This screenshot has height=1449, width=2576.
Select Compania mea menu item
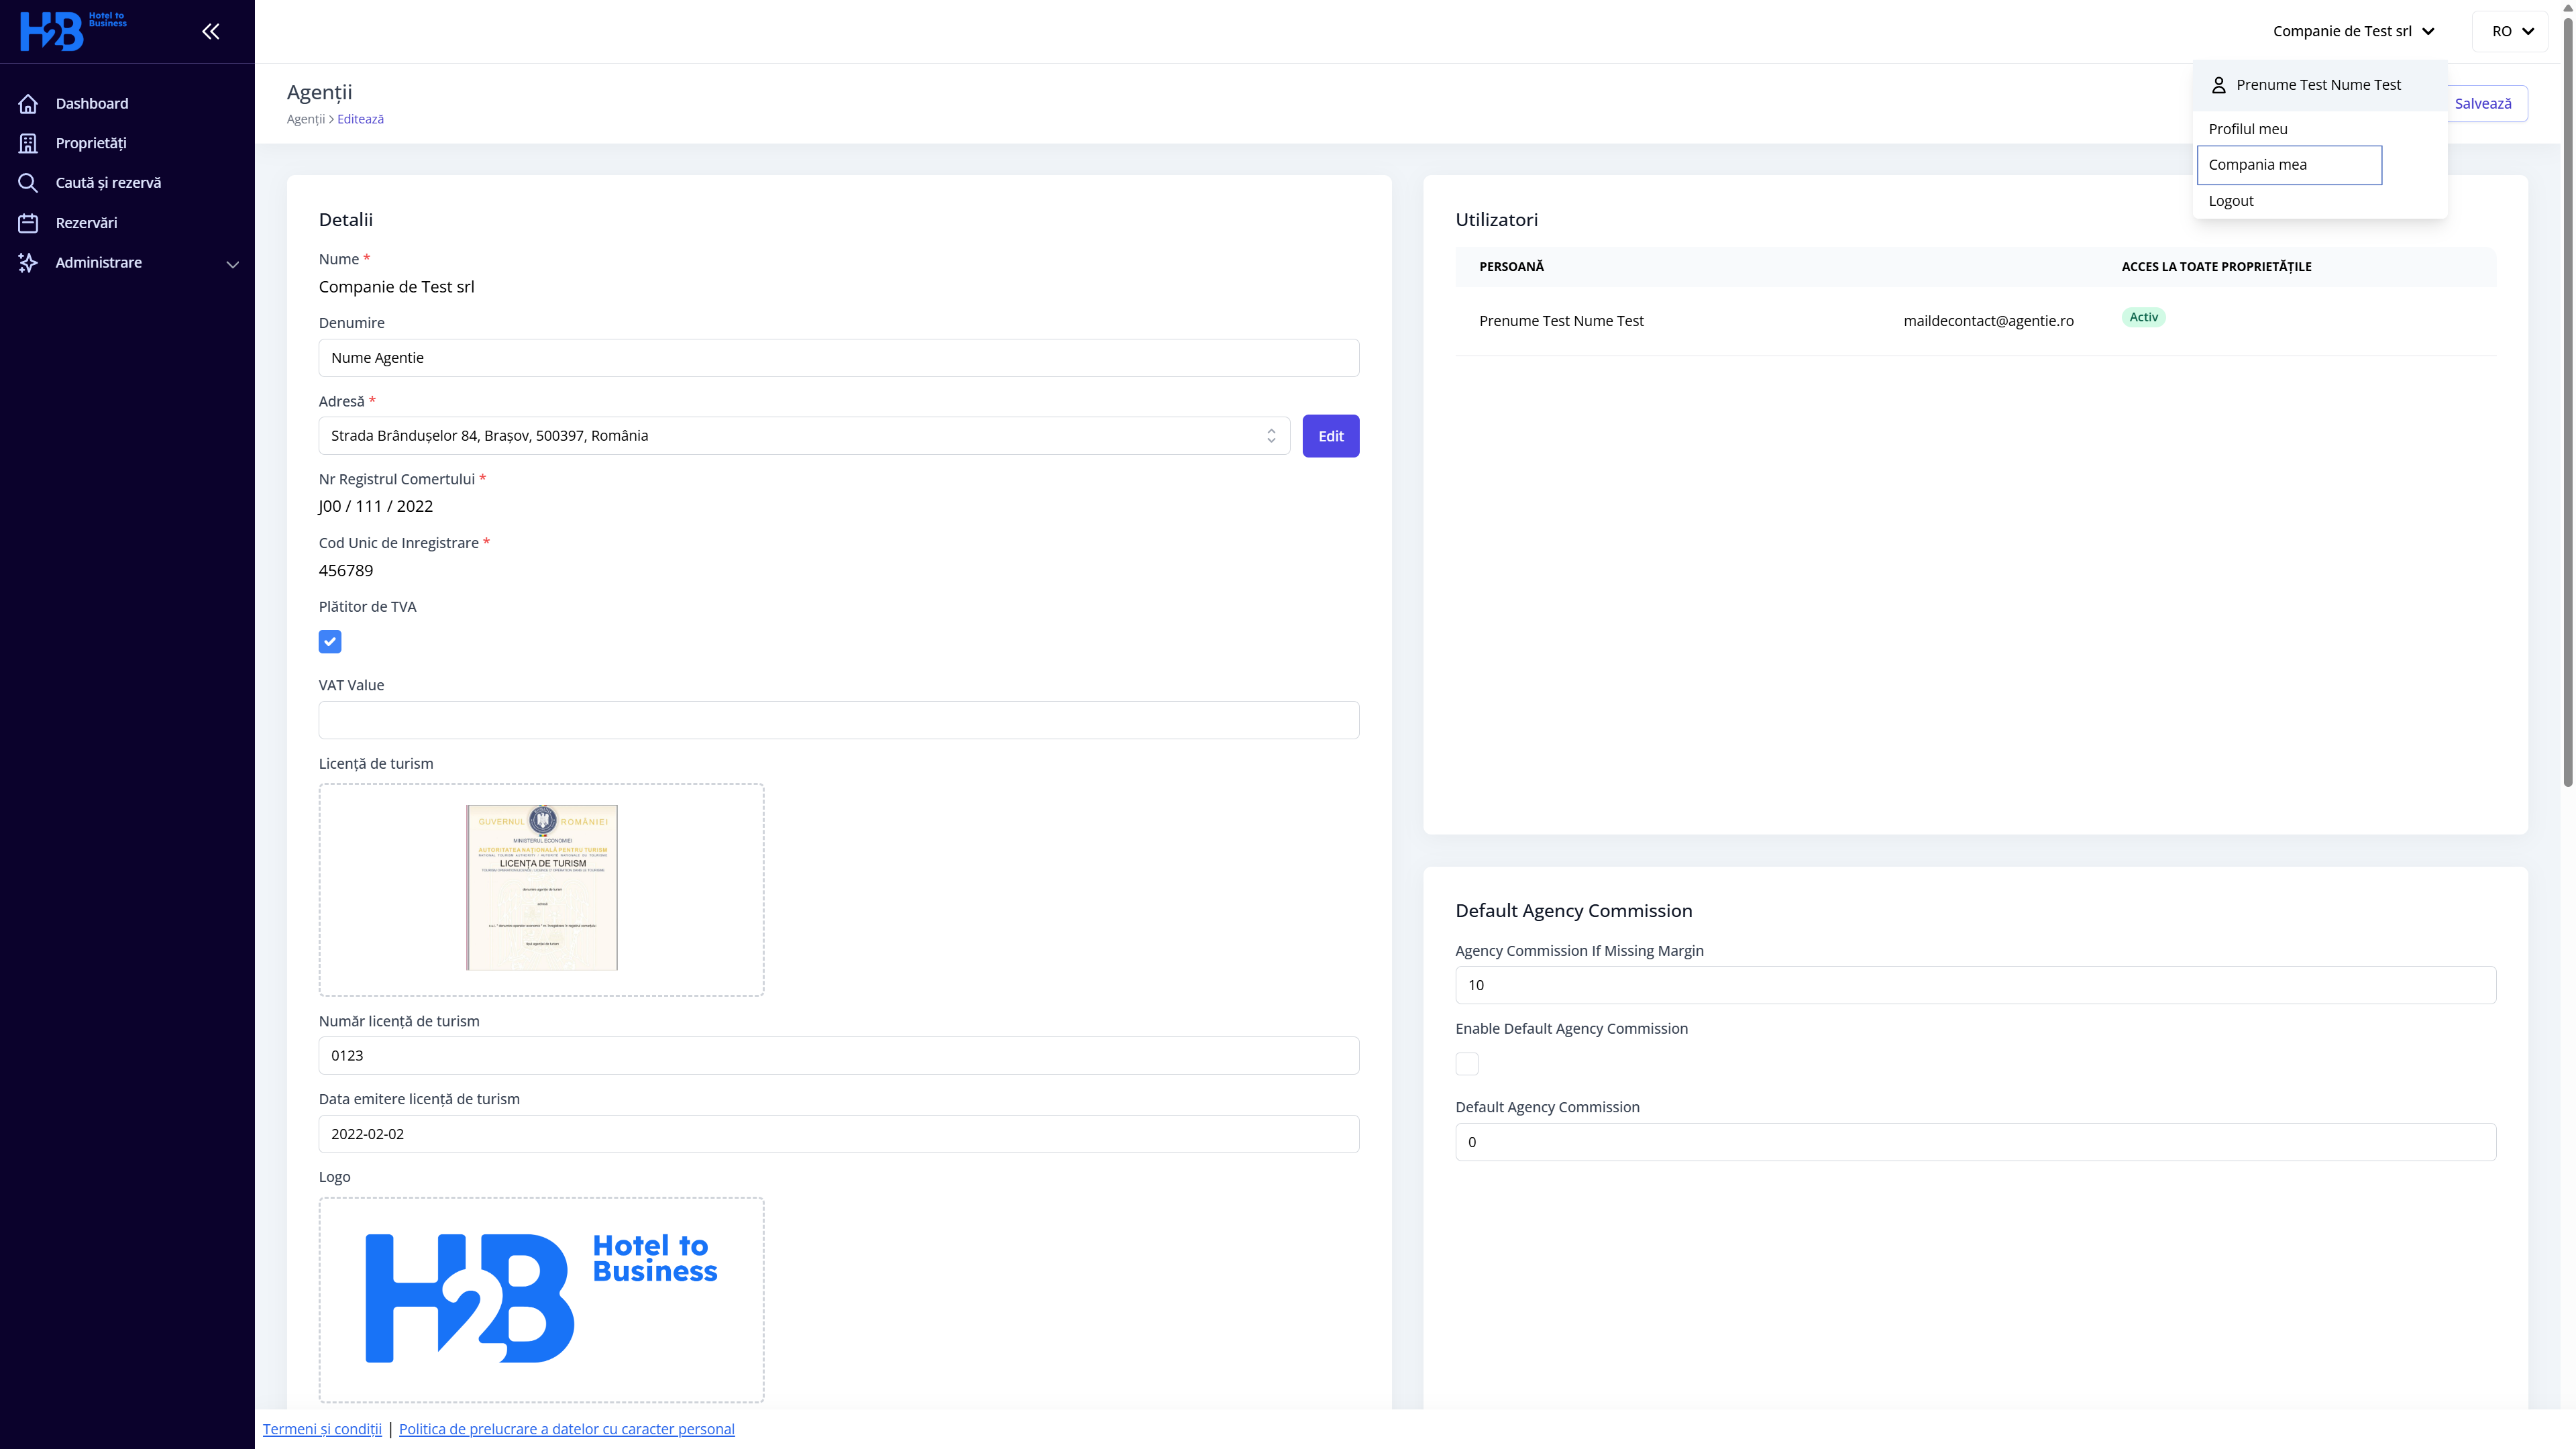tap(2288, 165)
